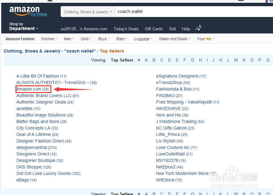Open seller Amazon.com (29)
Image resolution: width=273 pixels, height=195 pixels.
point(33,89)
